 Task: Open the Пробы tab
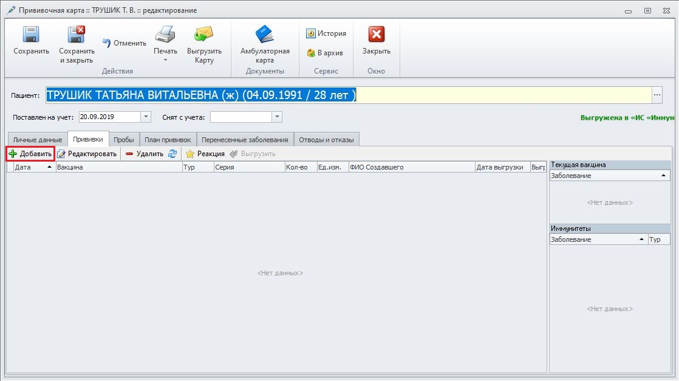124,140
